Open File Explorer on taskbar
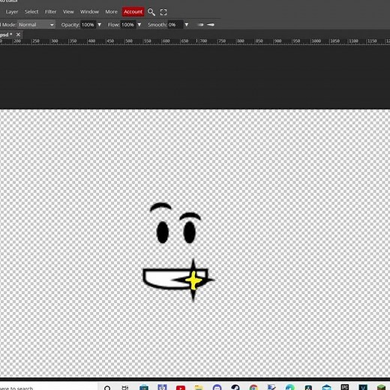The height and width of the screenshot is (390, 390). tap(199, 388)
